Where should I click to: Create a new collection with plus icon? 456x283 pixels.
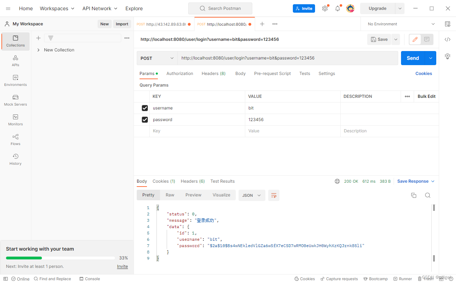pos(38,38)
